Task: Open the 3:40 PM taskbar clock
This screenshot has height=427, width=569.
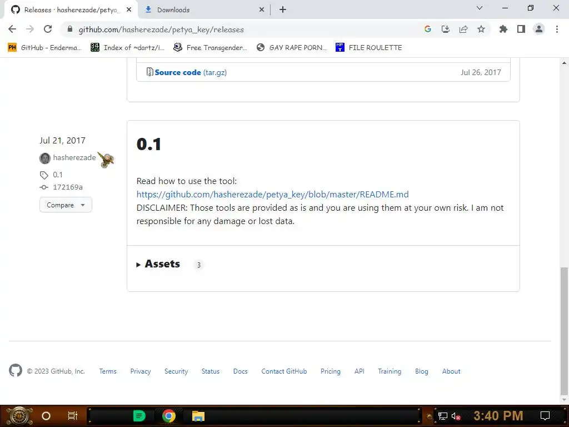Action: pos(498,416)
